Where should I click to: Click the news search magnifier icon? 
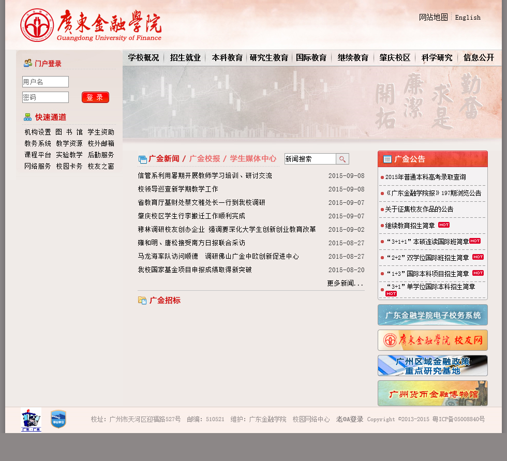pyautogui.click(x=342, y=159)
